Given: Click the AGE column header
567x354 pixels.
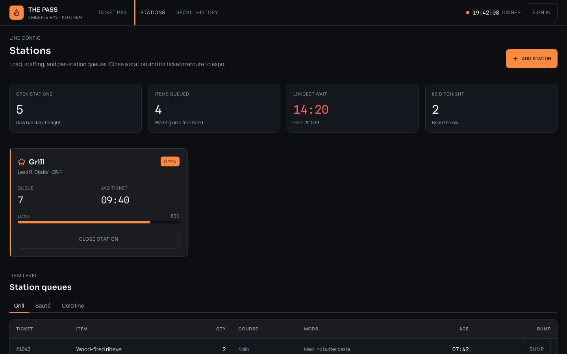Looking at the screenshot, I should coord(464,329).
